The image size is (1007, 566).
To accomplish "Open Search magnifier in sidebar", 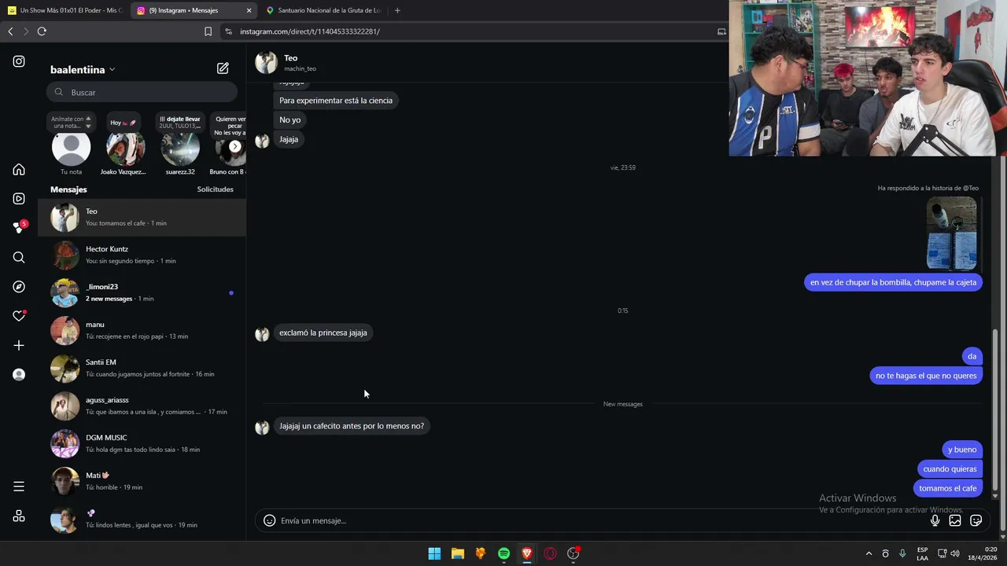I will (19, 257).
